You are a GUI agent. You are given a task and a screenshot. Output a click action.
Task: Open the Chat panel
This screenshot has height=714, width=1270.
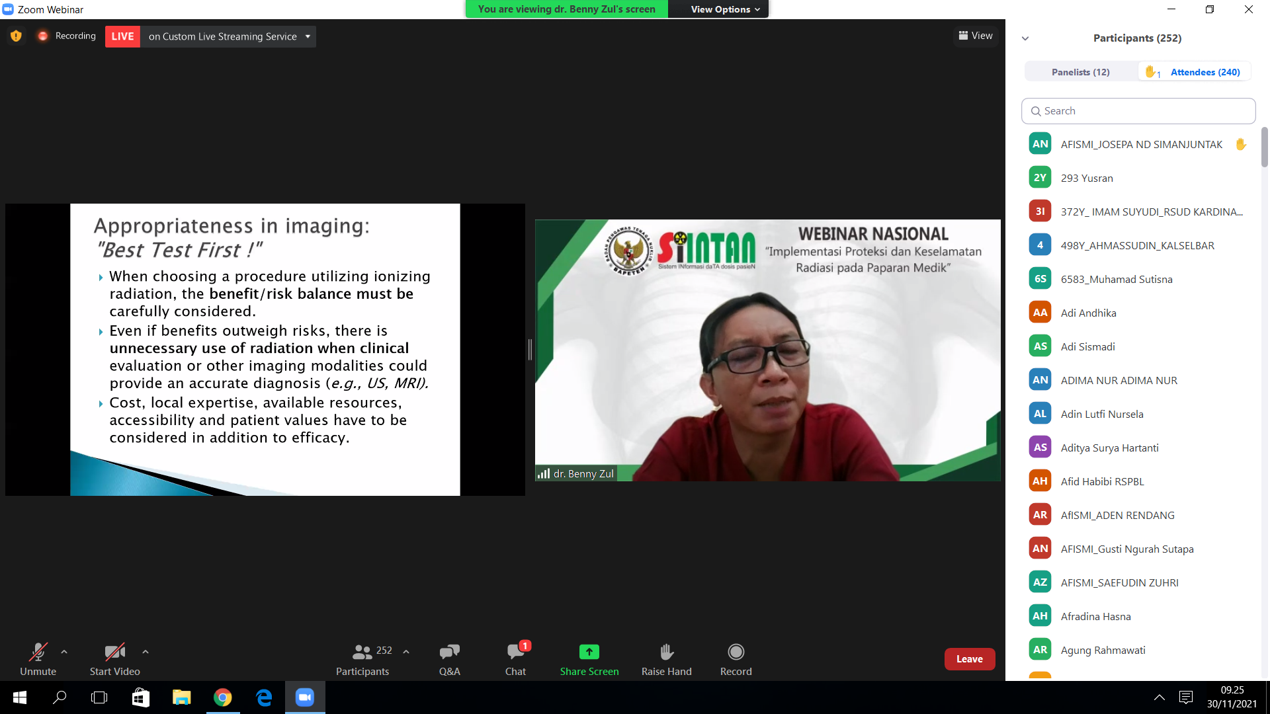tap(516, 659)
